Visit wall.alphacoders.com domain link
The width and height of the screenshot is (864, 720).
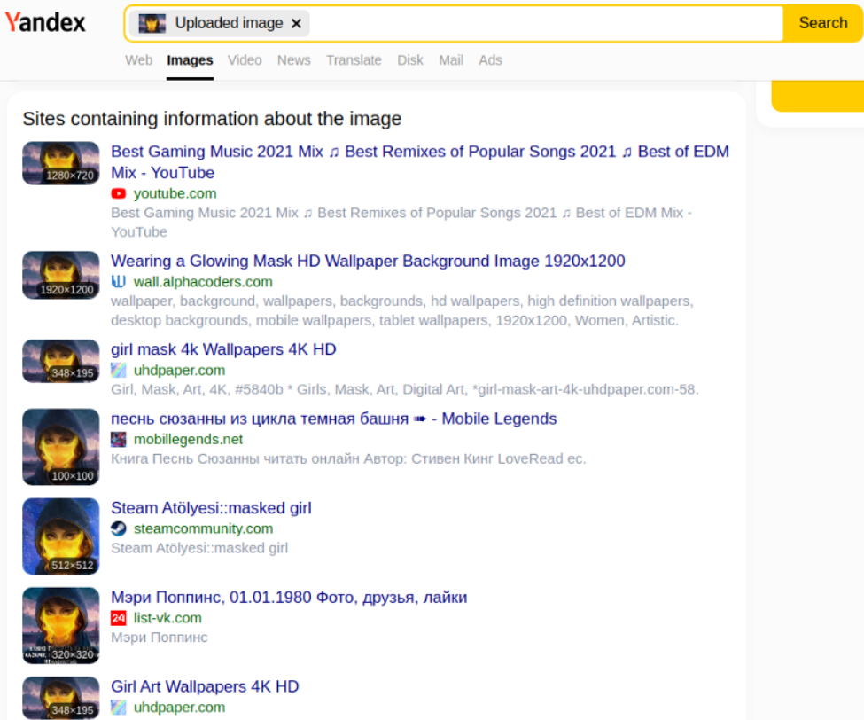[203, 282]
